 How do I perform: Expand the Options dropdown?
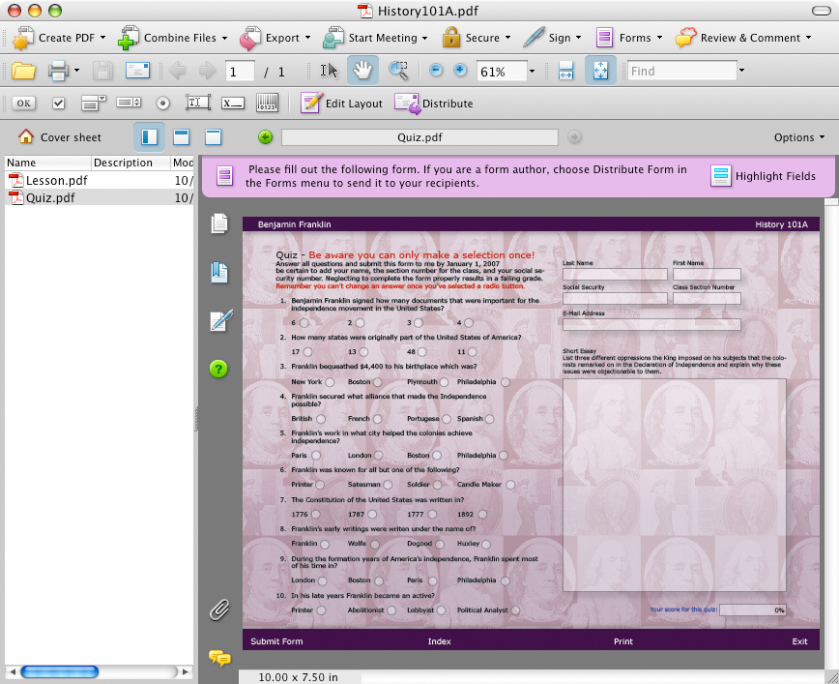(x=799, y=137)
